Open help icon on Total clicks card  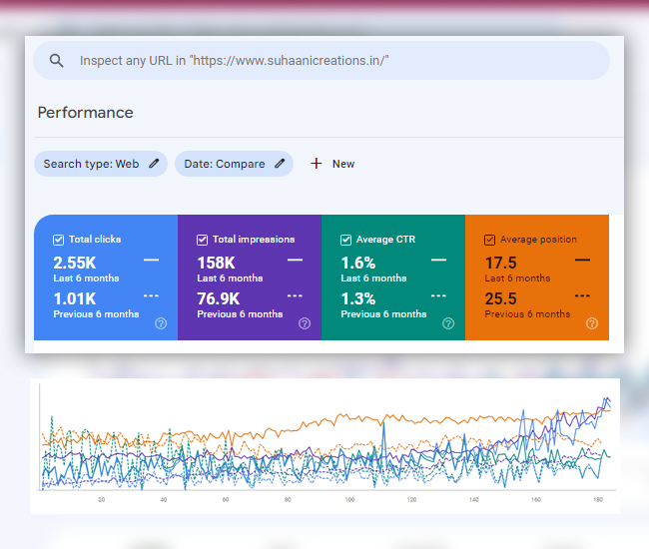(x=161, y=323)
